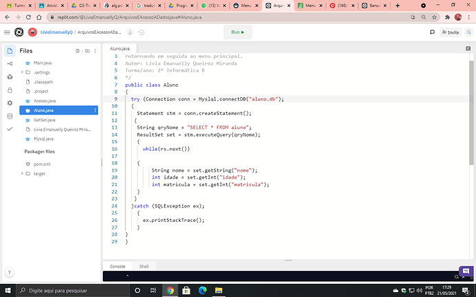The height and width of the screenshot is (297, 476).
Task: Run the program with Run button
Action: tap(238, 32)
